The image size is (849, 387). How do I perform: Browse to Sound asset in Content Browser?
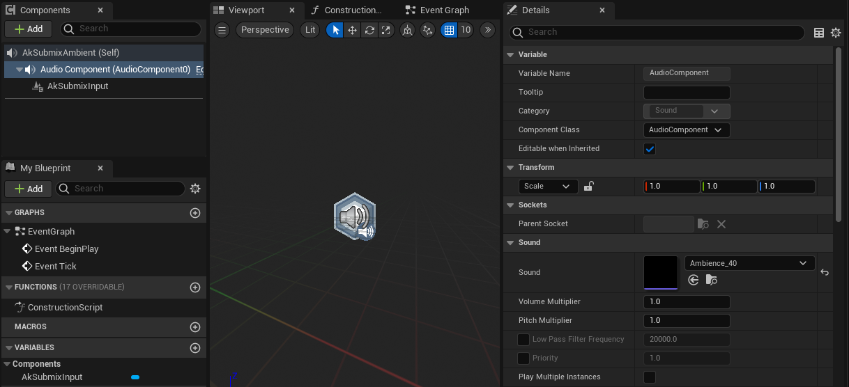pos(711,280)
